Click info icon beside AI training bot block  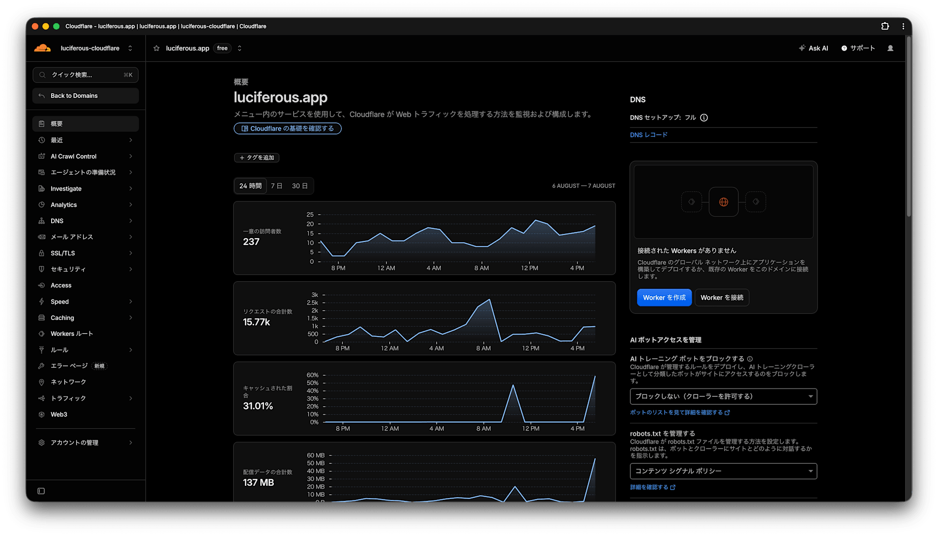[750, 359]
